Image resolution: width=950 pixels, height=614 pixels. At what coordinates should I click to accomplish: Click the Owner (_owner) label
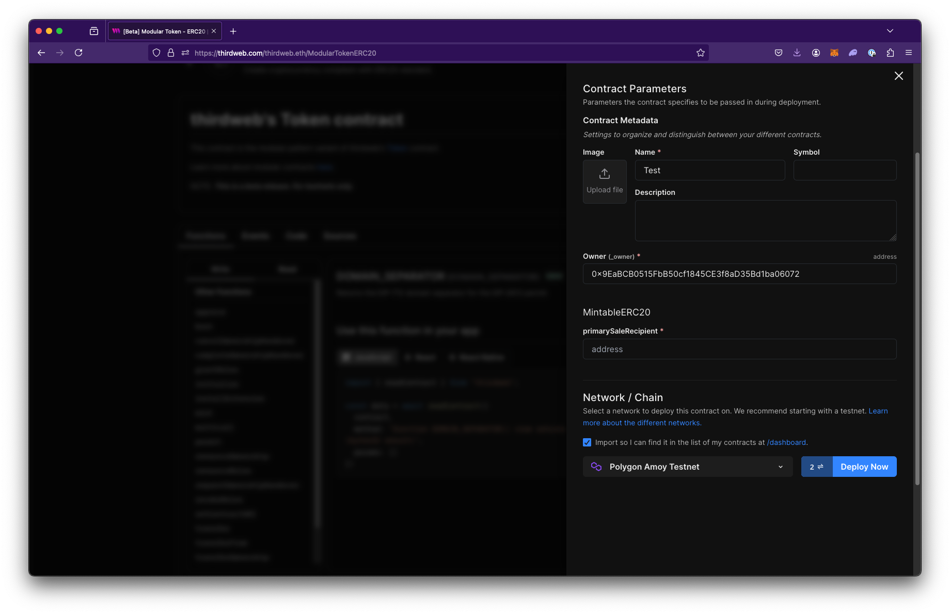coord(609,256)
